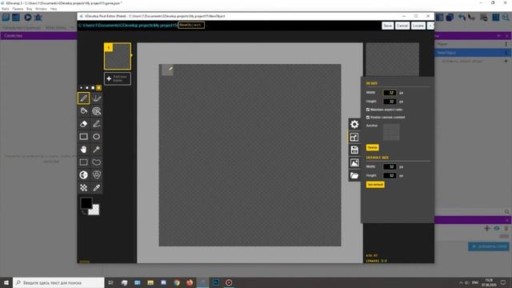
Task: Toggle Maintain aspect ratio checkbox
Action: (368, 110)
